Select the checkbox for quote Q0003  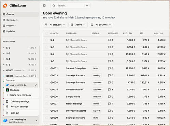[x=47, y=75]
